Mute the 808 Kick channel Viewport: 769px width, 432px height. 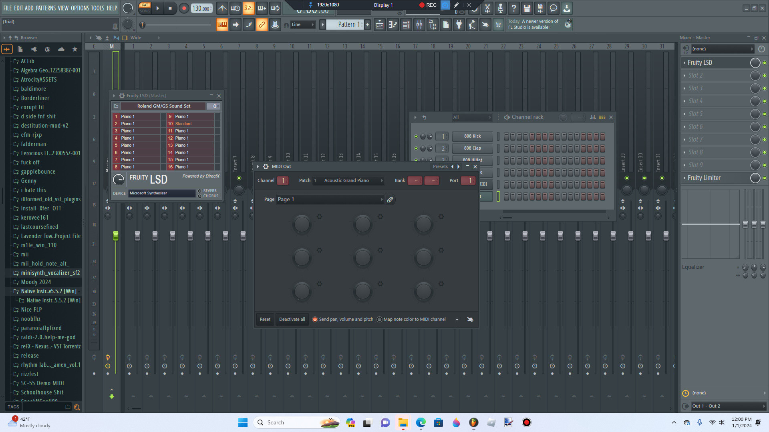416,136
